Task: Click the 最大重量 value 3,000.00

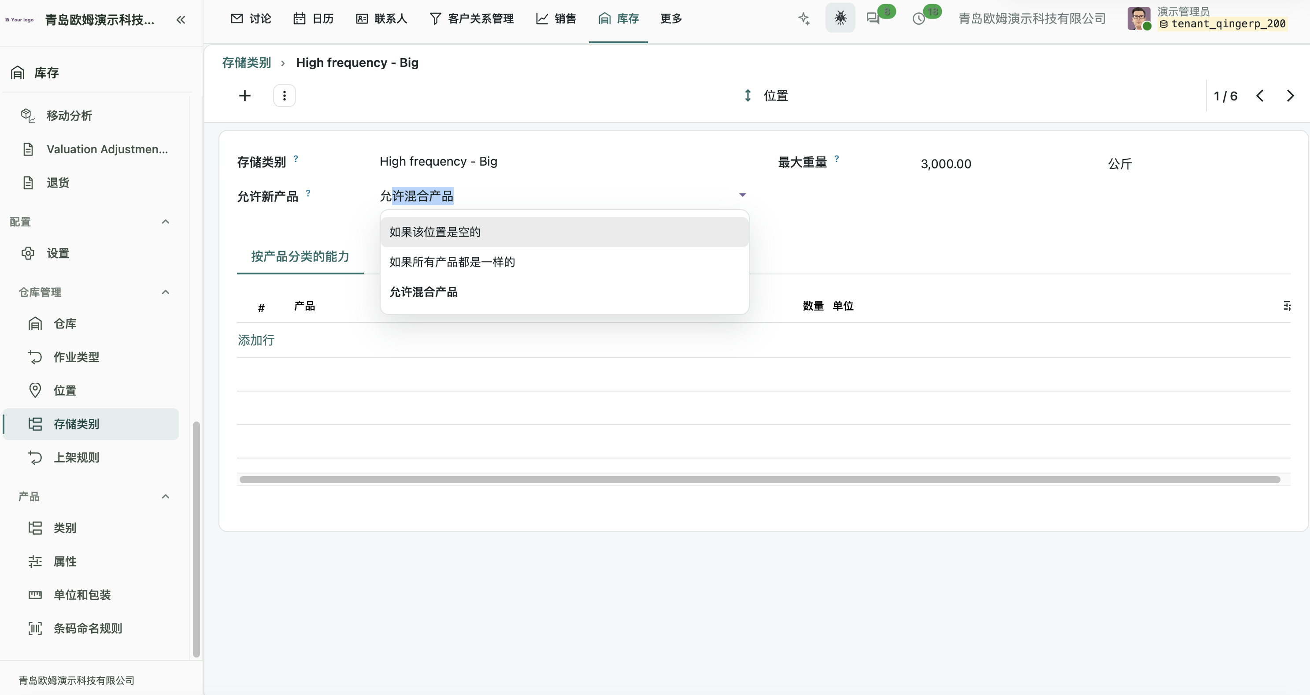Action: click(x=946, y=164)
